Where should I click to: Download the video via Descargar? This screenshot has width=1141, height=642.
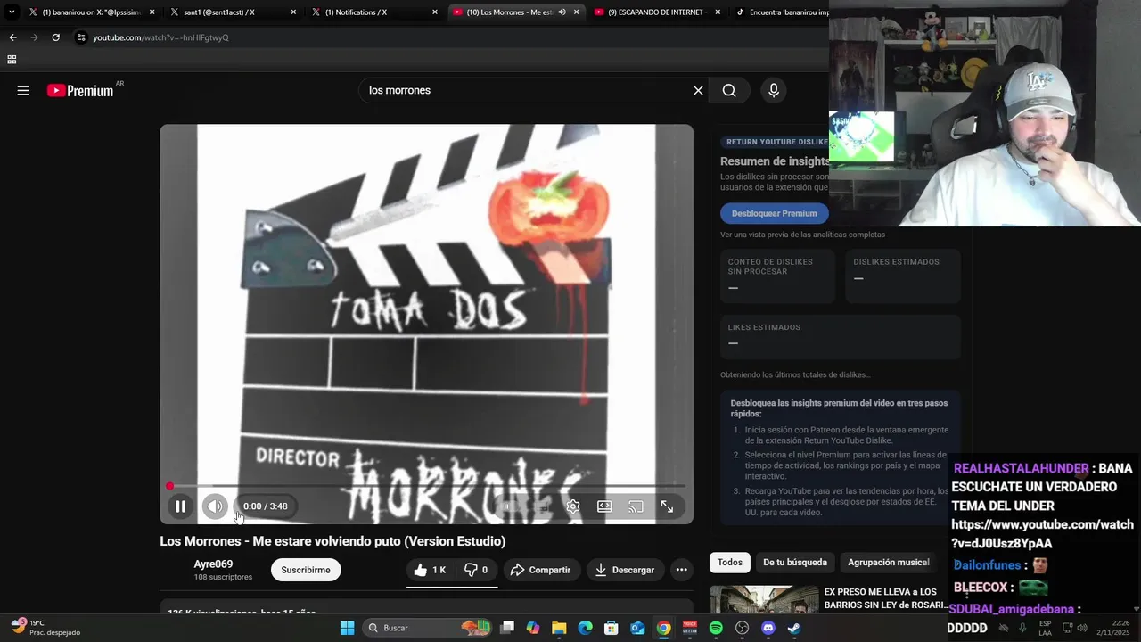(x=625, y=570)
